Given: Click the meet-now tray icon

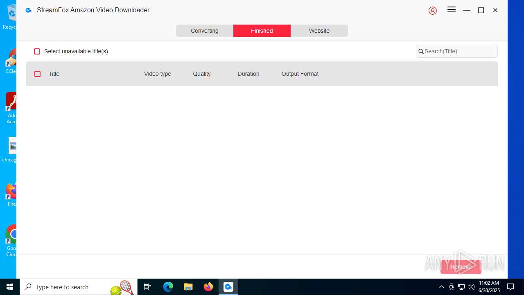Looking at the screenshot, I should [x=452, y=287].
